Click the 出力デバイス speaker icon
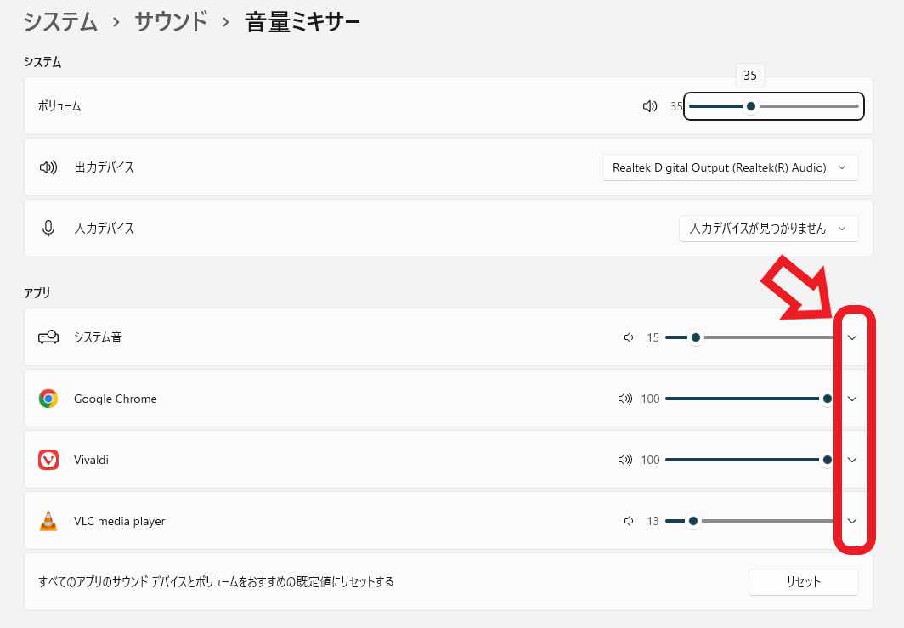The width and height of the screenshot is (904, 628). click(x=48, y=167)
